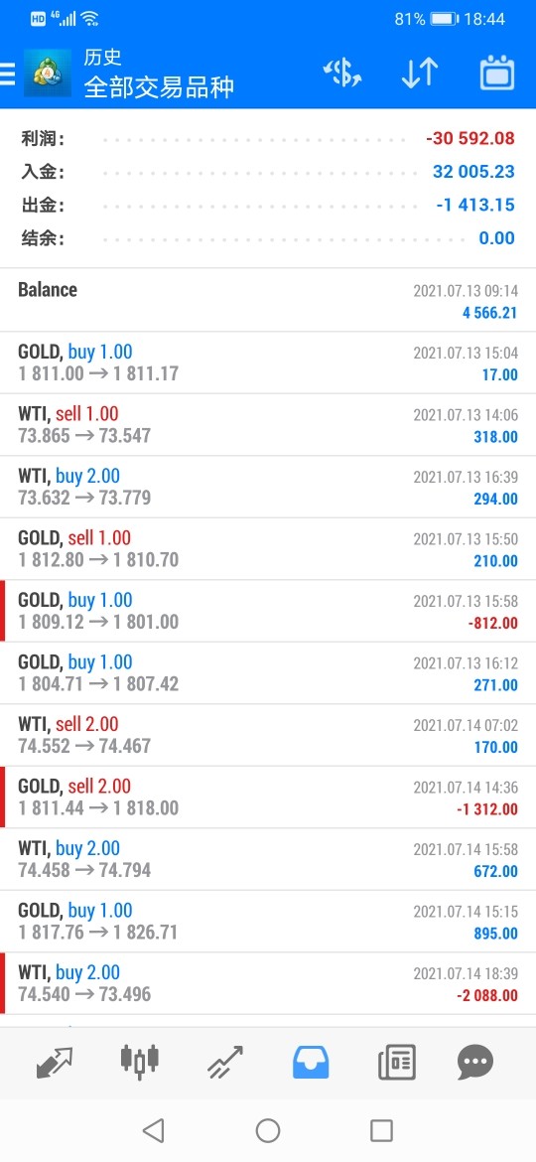Open sort order arrows icon
The height and width of the screenshot is (1162, 536).
(420, 73)
